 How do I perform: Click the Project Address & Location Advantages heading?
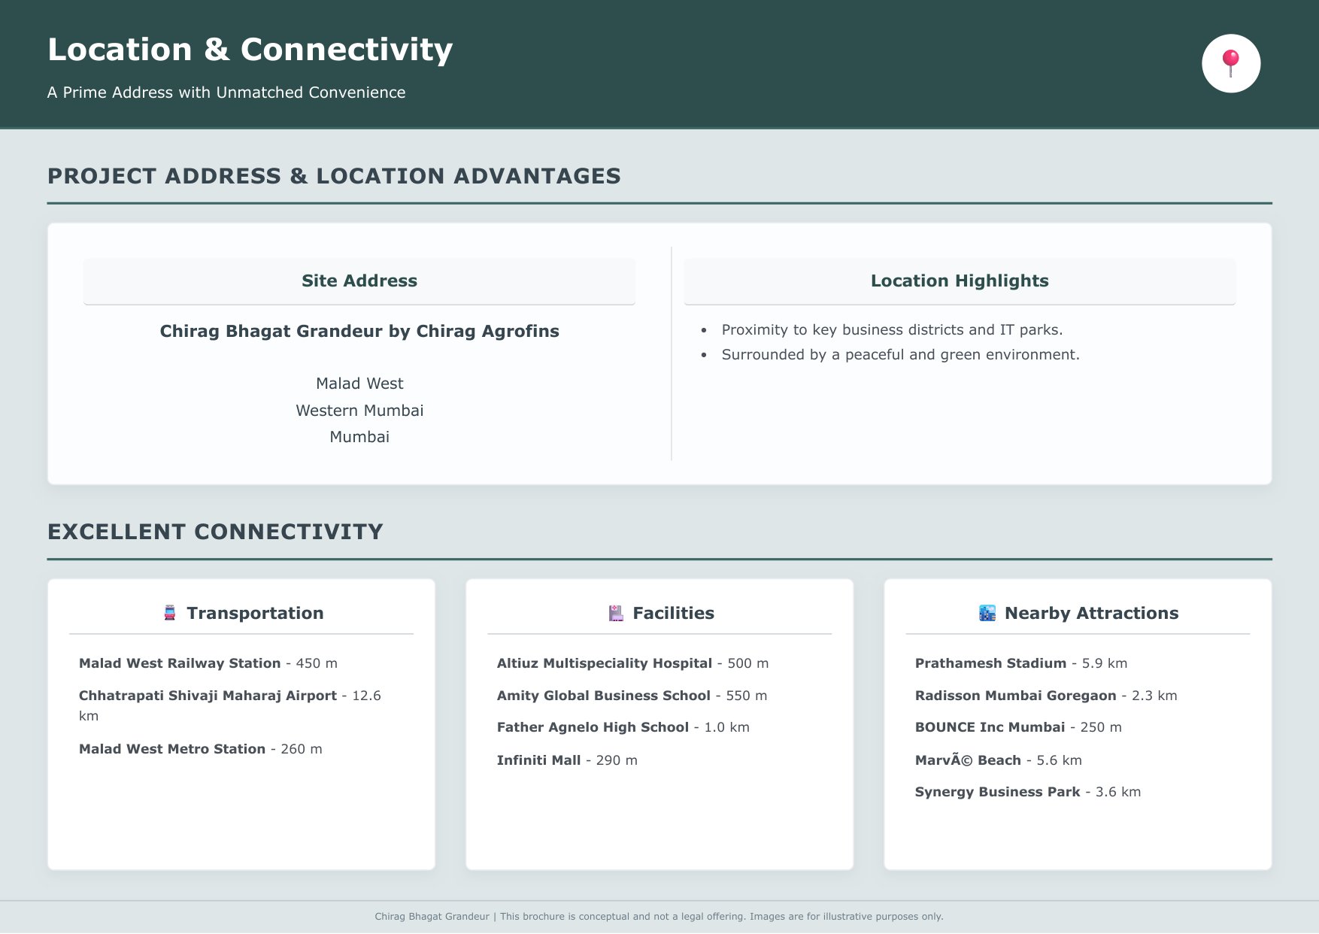[x=334, y=176]
